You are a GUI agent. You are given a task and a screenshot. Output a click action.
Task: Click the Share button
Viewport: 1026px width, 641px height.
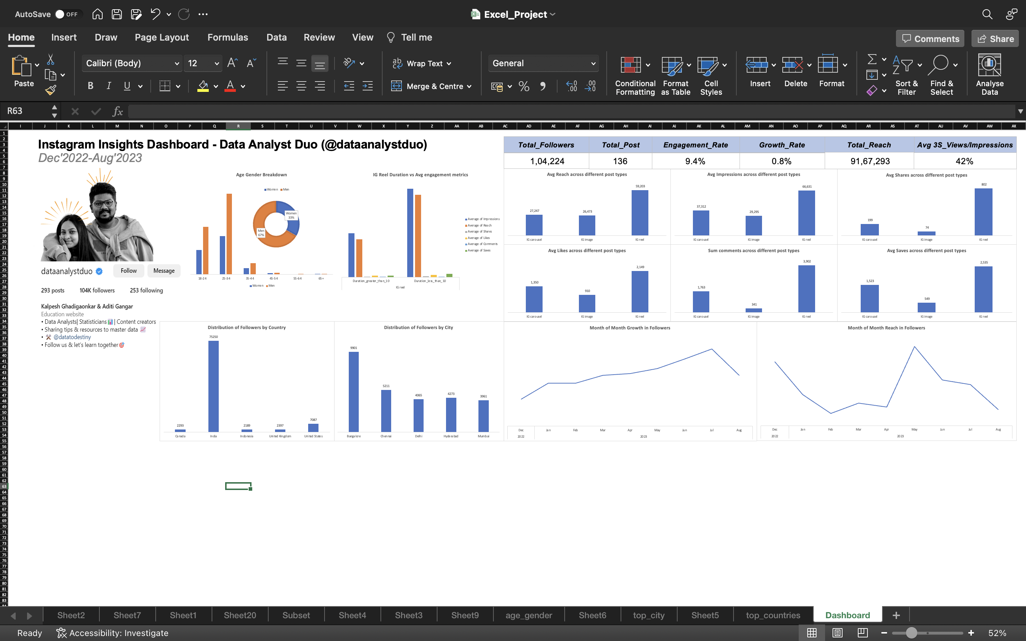995,38
